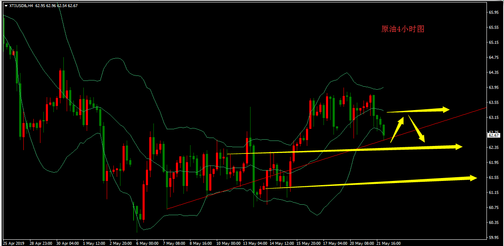Click the 62.54 low price value
This screenshot has width=504, height=246.
[x=62, y=6]
